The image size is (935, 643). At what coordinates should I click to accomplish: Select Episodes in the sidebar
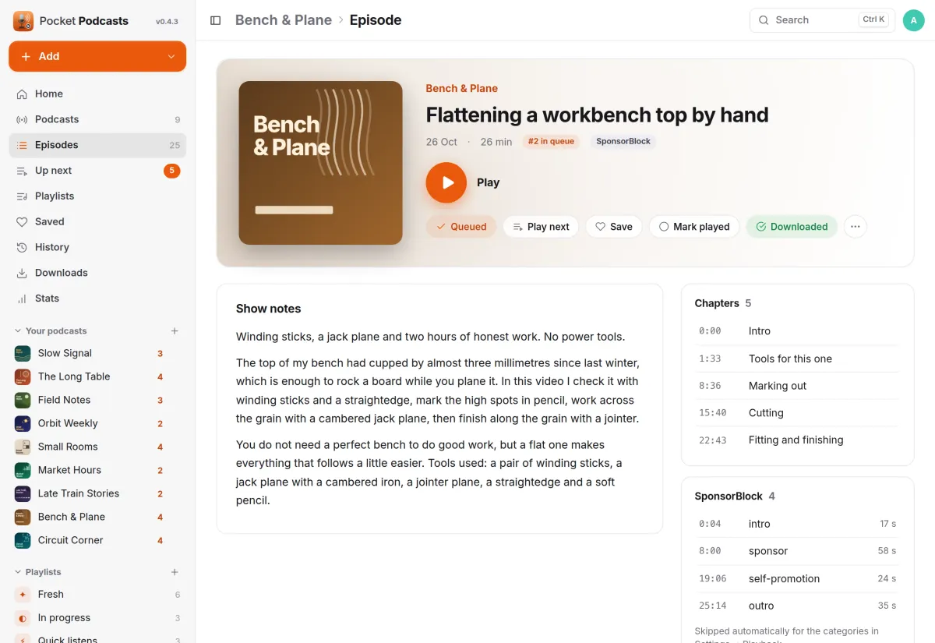(x=97, y=145)
